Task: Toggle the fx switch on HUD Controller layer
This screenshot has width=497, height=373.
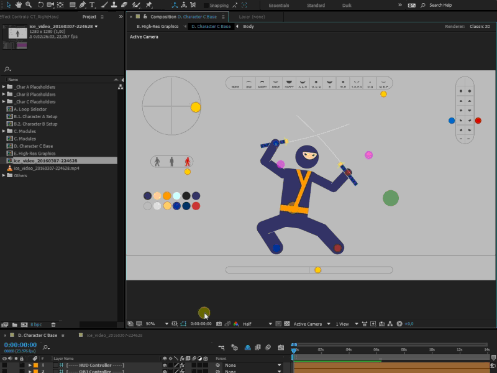Action: (x=182, y=365)
